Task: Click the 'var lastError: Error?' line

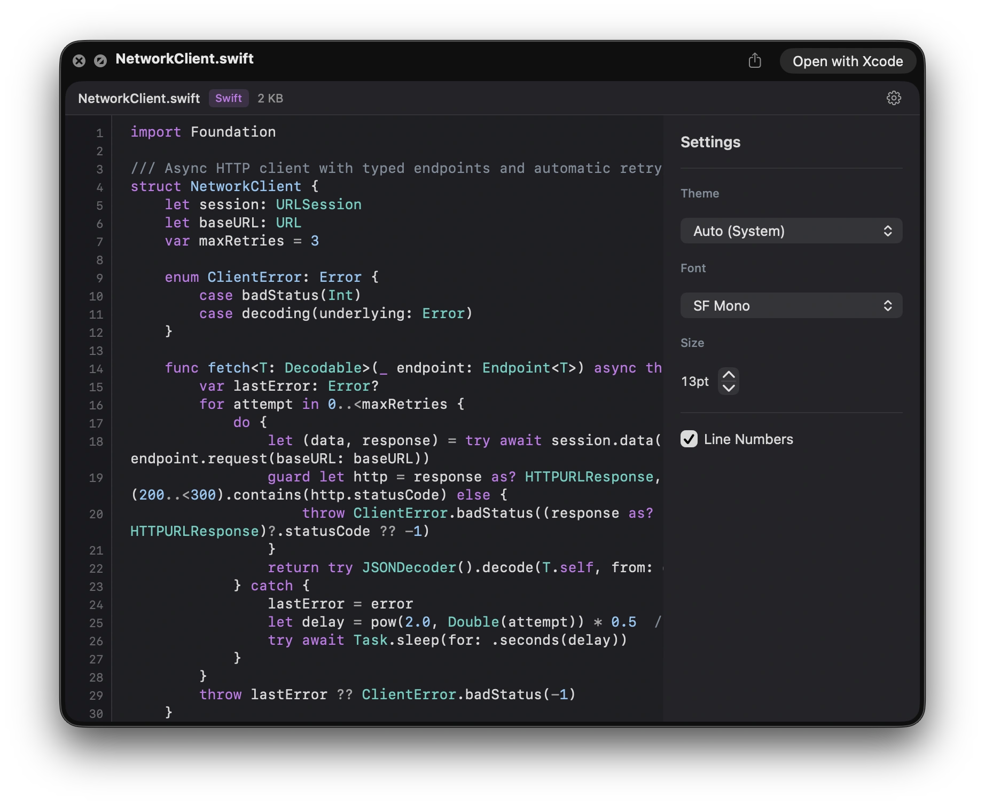Action: pos(288,386)
